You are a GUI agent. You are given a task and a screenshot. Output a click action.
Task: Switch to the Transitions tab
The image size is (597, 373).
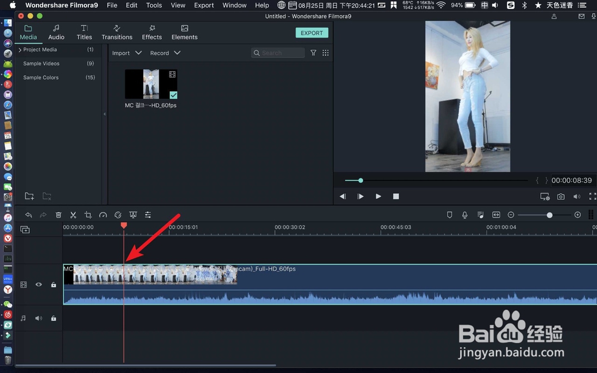117,32
